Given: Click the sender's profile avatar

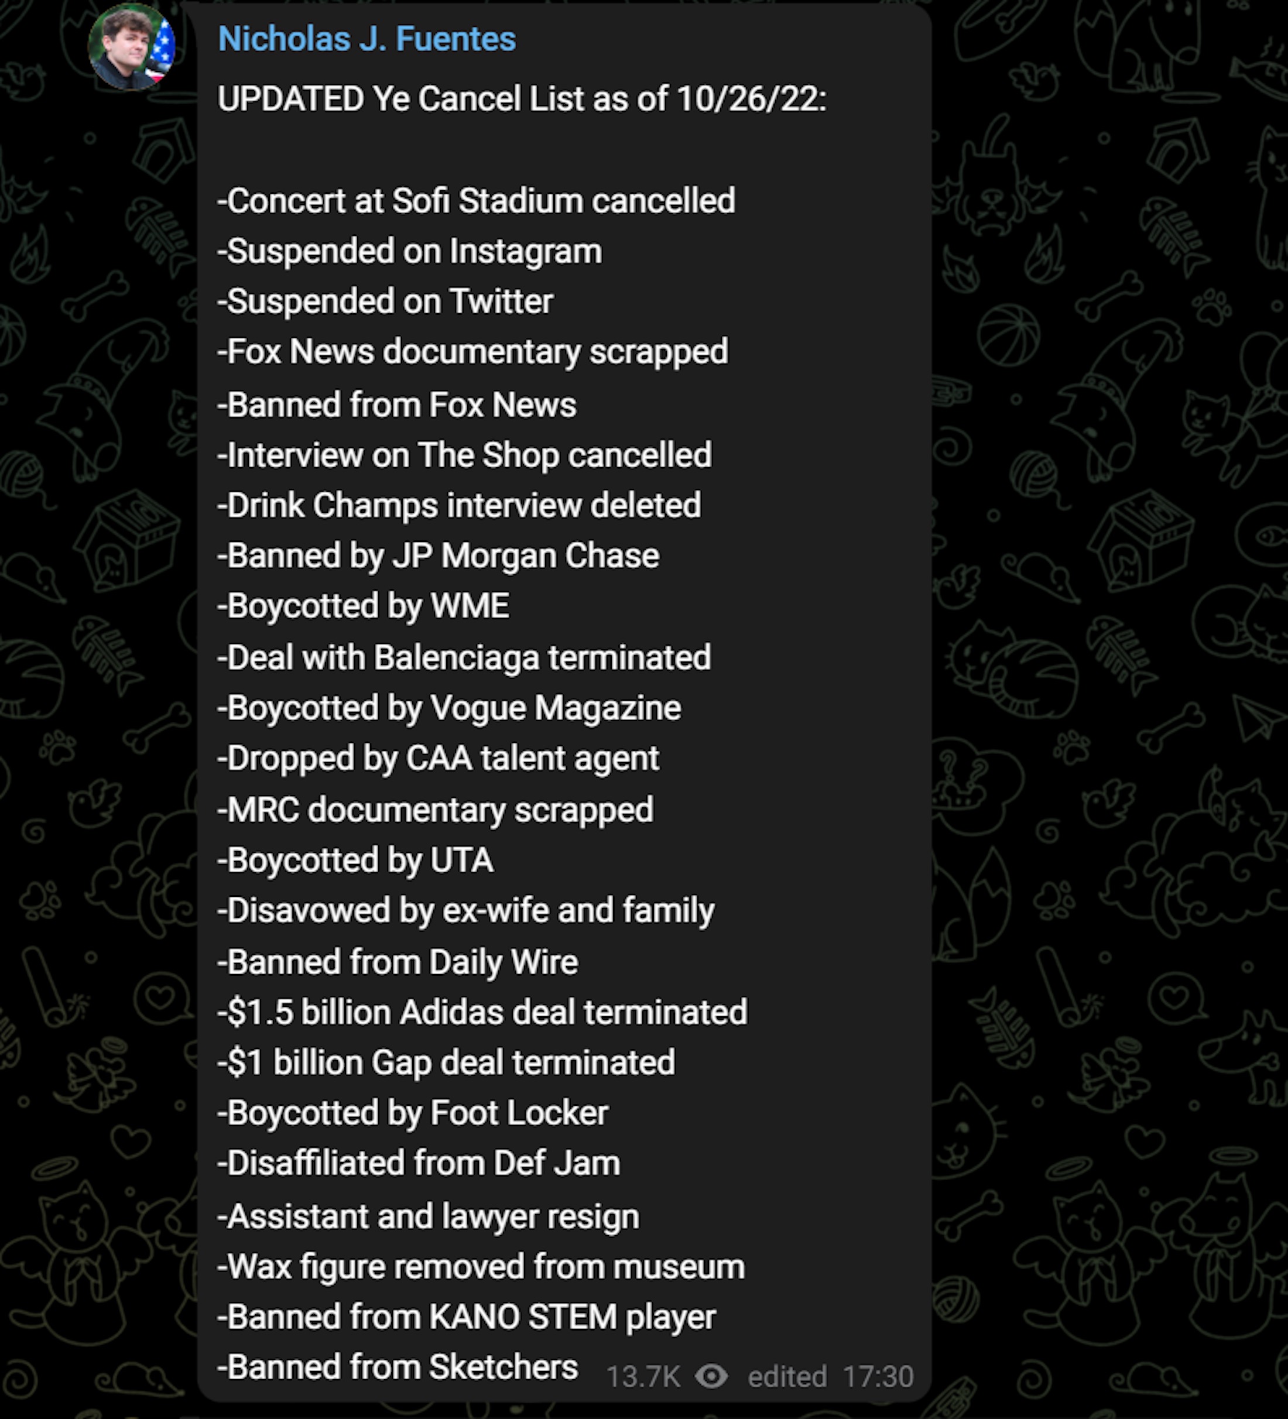Looking at the screenshot, I should tap(132, 47).
